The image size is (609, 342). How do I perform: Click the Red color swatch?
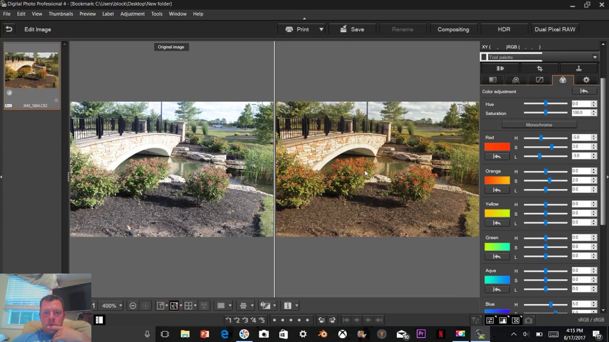(497, 147)
